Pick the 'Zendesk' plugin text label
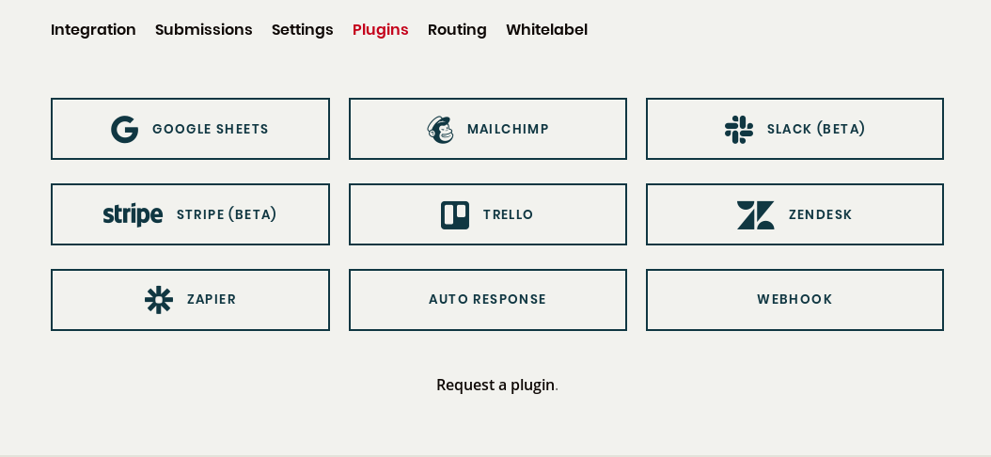Image resolution: width=991 pixels, height=457 pixels. [820, 214]
